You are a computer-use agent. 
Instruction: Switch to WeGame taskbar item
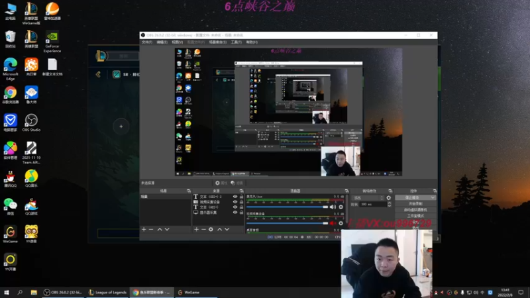click(195, 293)
